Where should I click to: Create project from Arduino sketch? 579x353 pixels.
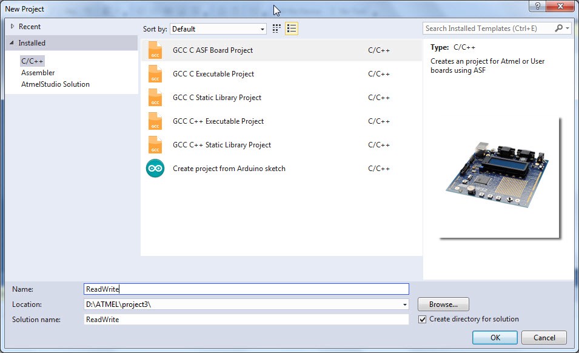pos(229,169)
